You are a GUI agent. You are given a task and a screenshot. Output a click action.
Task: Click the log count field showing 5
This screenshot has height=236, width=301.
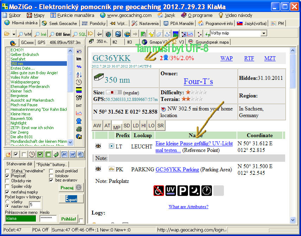35,205
